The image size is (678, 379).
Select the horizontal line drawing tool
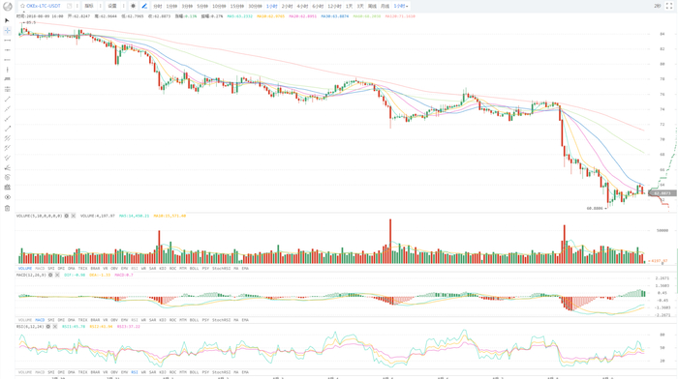pos(7,41)
